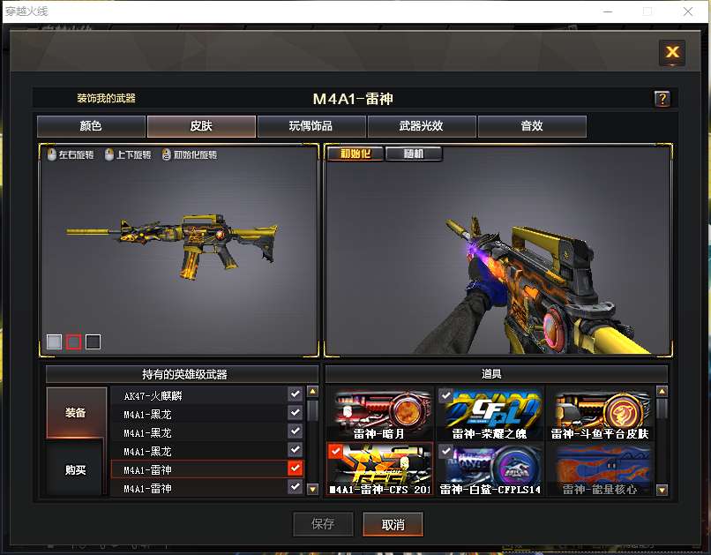The image size is (711, 555).
Task: Click the 装备 button
Action: coord(76,413)
